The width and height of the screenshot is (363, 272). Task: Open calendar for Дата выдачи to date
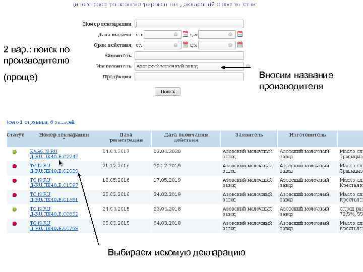coord(240,34)
